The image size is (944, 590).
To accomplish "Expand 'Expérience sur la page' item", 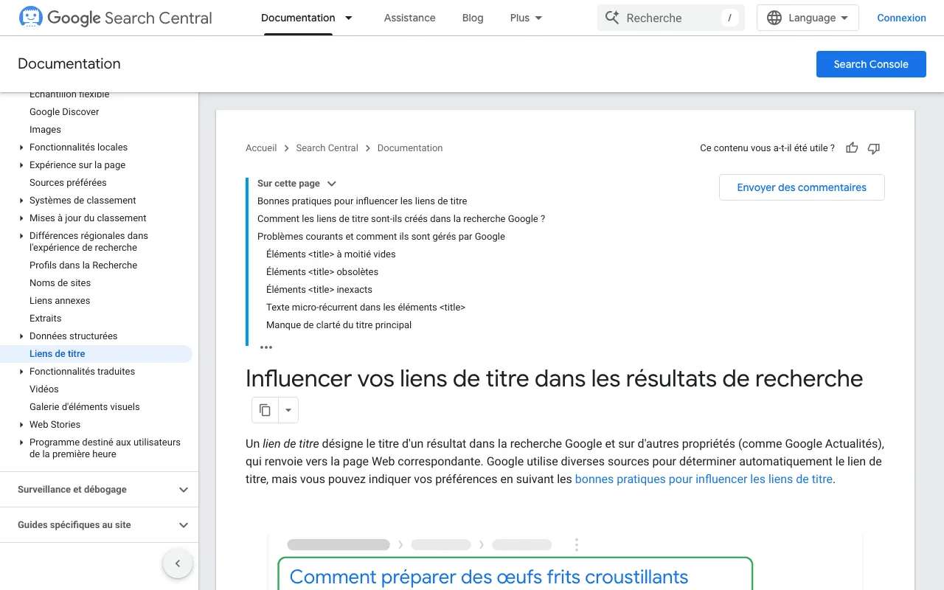I will [x=21, y=165].
